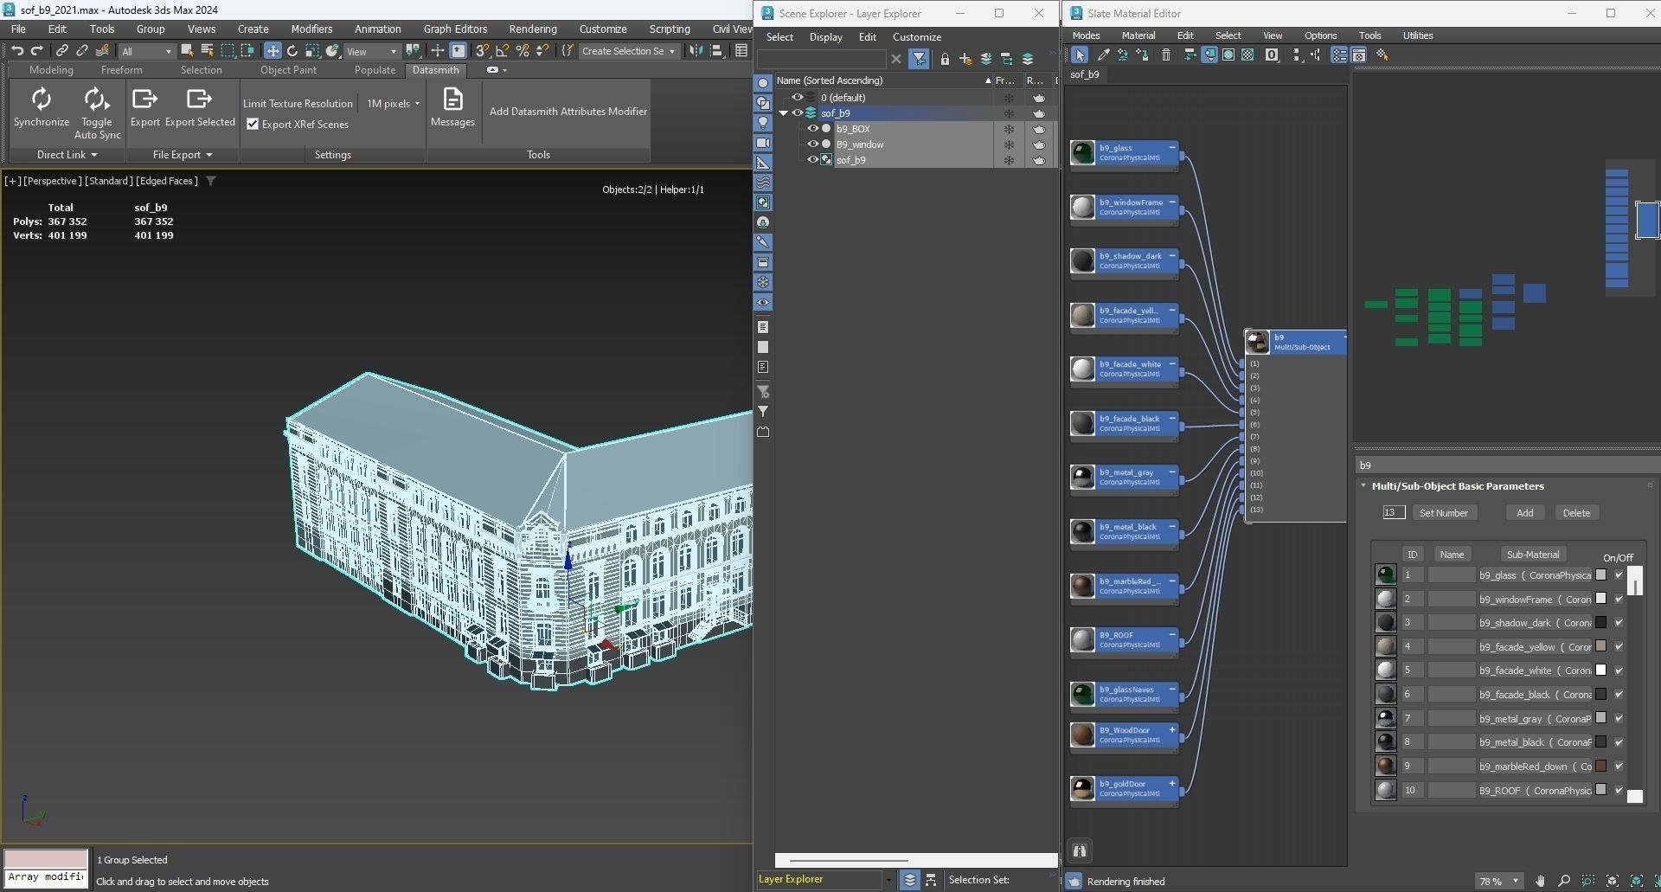
Task: Click the Pan hand tool in Slate editor
Action: [1541, 881]
